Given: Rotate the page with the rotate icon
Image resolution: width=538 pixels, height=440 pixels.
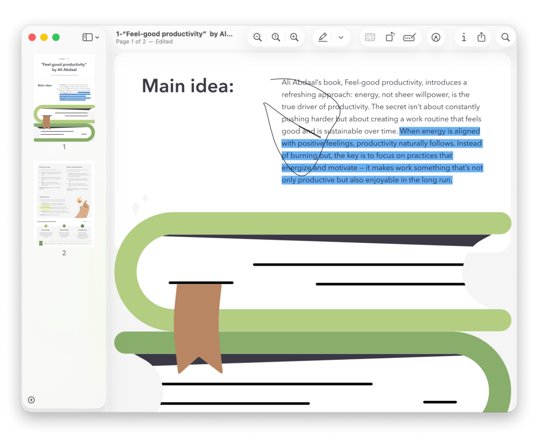Looking at the screenshot, I should point(390,37).
